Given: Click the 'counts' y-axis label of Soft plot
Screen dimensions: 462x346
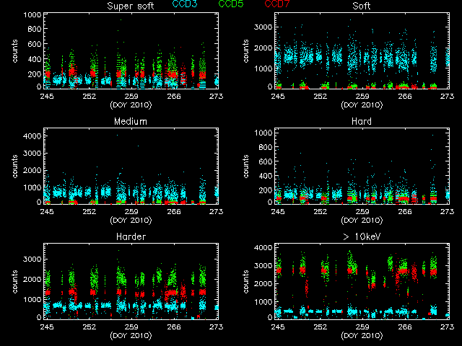Looking at the screenshot, I should [x=246, y=52].
